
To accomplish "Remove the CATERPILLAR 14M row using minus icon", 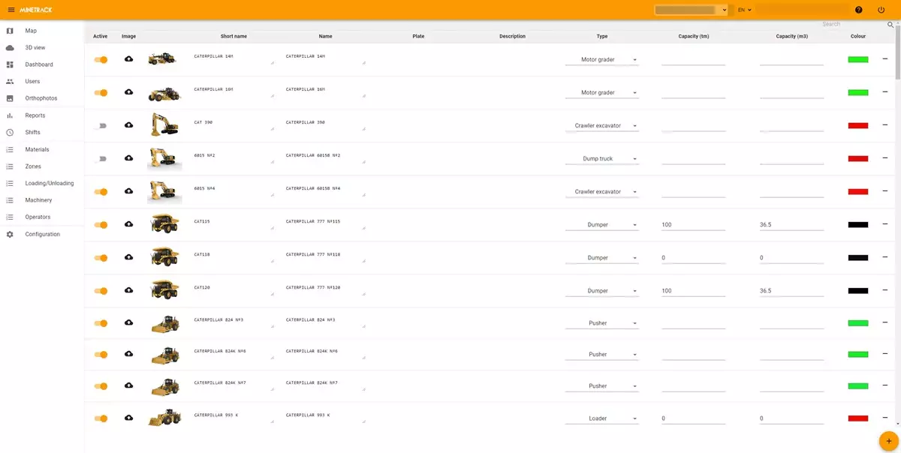I will (885, 59).
